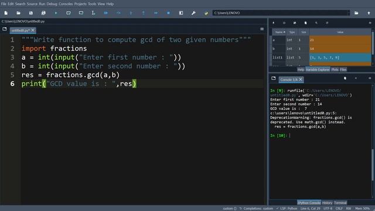This screenshot has height=211, width=375.
Task: Save variable data as new file
Action: [295, 23]
